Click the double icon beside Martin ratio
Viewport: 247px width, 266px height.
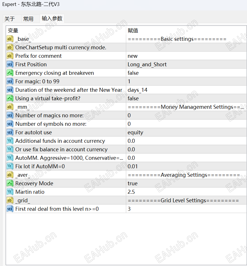click(x=10, y=192)
